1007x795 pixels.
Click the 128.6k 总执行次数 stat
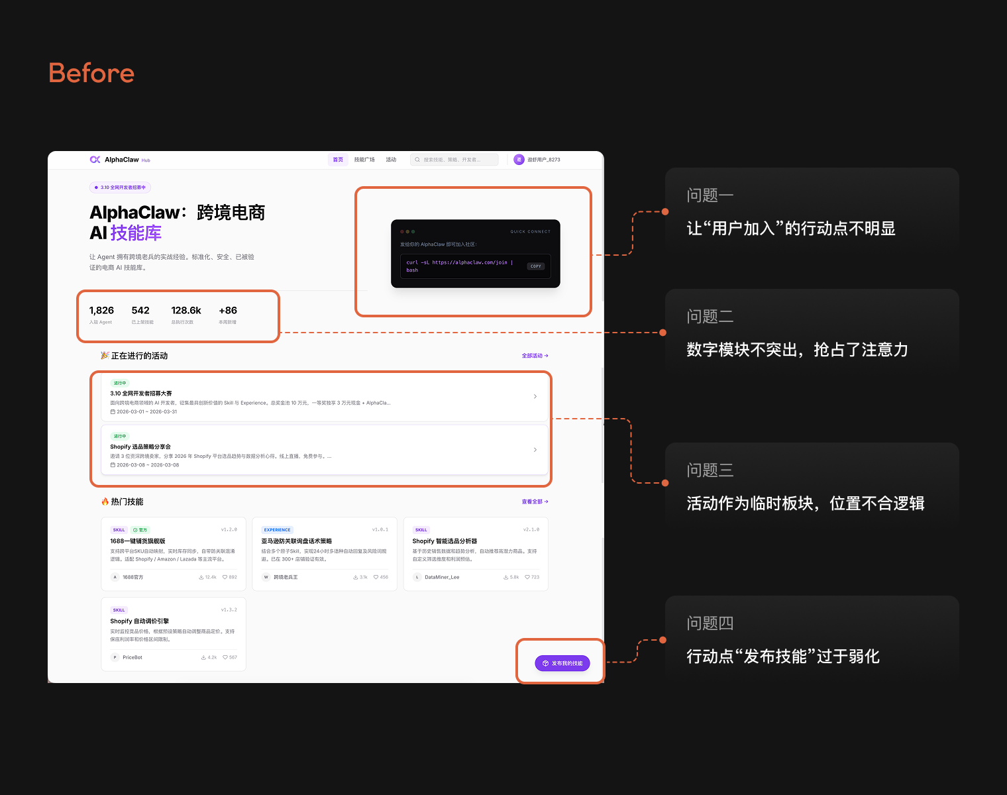pyautogui.click(x=186, y=315)
